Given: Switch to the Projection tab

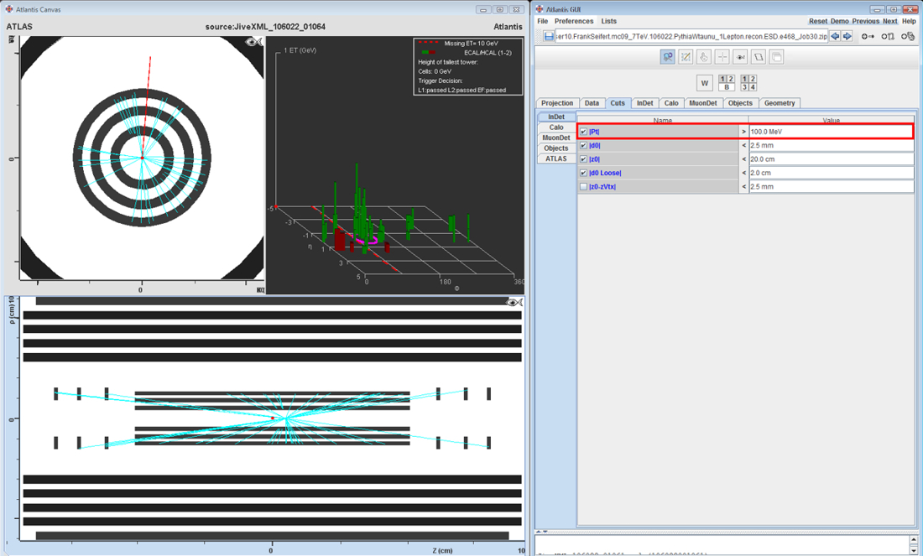Looking at the screenshot, I should [x=557, y=103].
